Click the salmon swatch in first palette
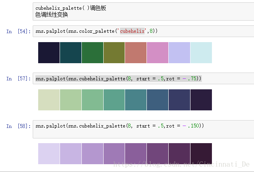This screenshot has height=172, width=254. tap(136, 53)
